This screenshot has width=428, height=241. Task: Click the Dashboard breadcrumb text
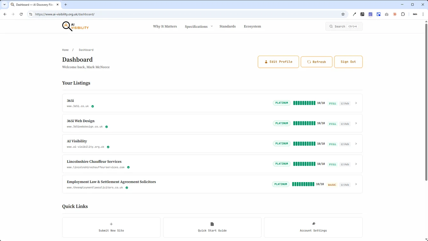pyautogui.click(x=86, y=50)
